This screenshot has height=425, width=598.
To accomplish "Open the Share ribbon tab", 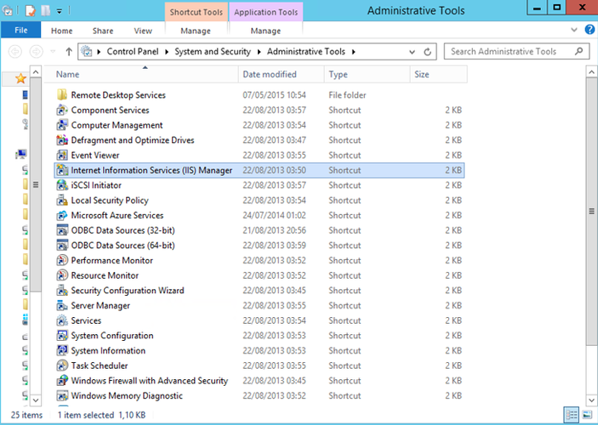I will pyautogui.click(x=103, y=31).
